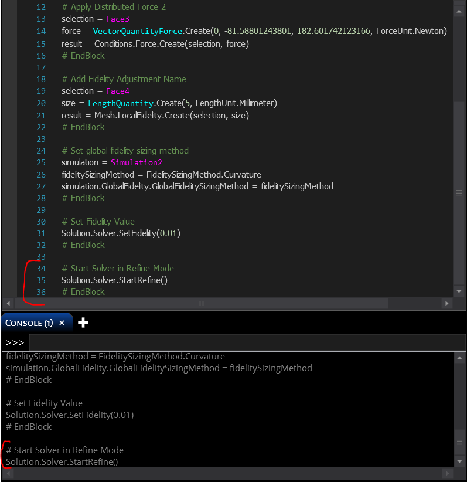The width and height of the screenshot is (467, 482).
Task: Click the Face4 selection reference
Action: point(118,91)
